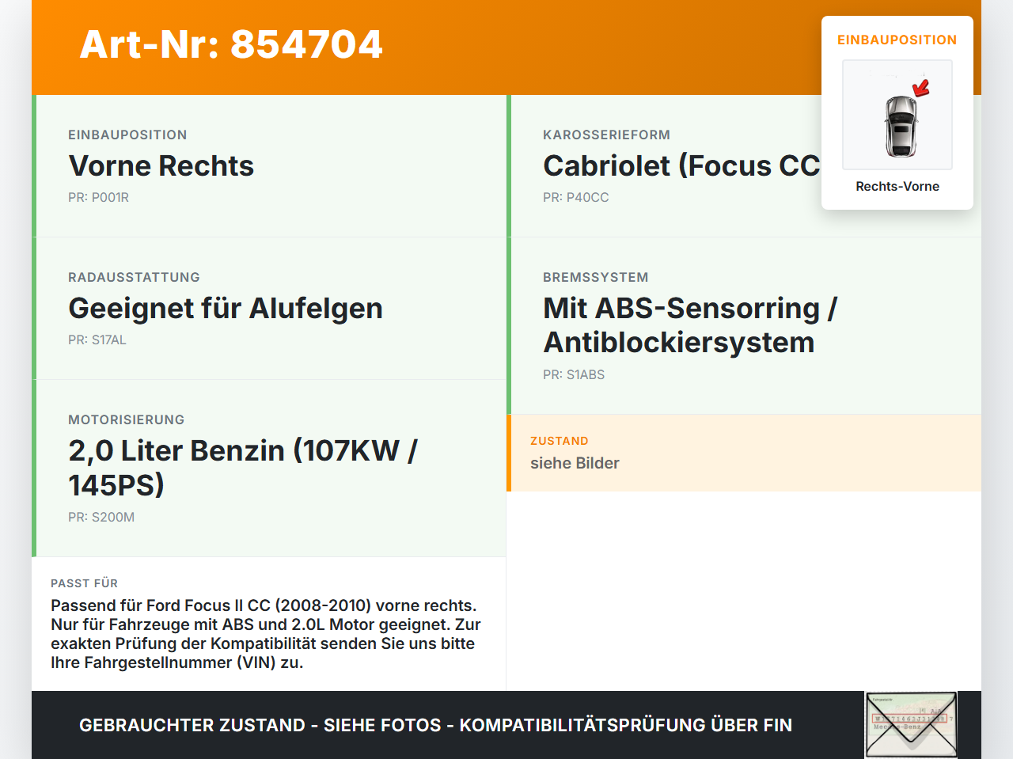
Task: Select the Cabriolet (Focus CC) body type
Action: (682, 165)
